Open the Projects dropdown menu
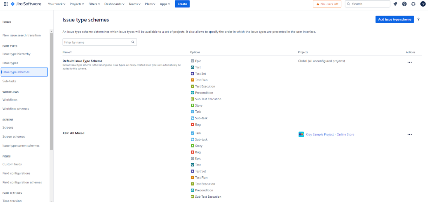This screenshot has height=211, width=428. point(76,4)
